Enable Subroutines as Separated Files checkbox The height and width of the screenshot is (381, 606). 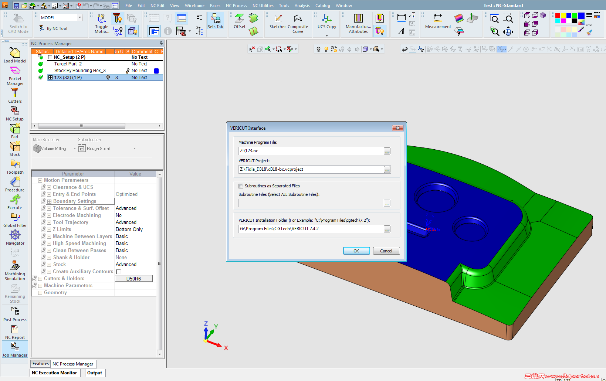coord(241,186)
